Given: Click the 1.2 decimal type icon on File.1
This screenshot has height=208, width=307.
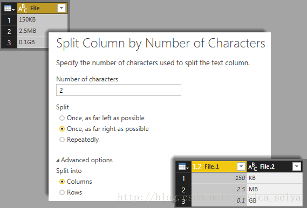Looking at the screenshot, I should tap(197, 167).
